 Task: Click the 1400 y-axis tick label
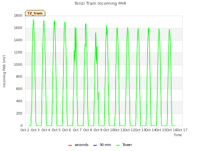(x=18, y=40)
